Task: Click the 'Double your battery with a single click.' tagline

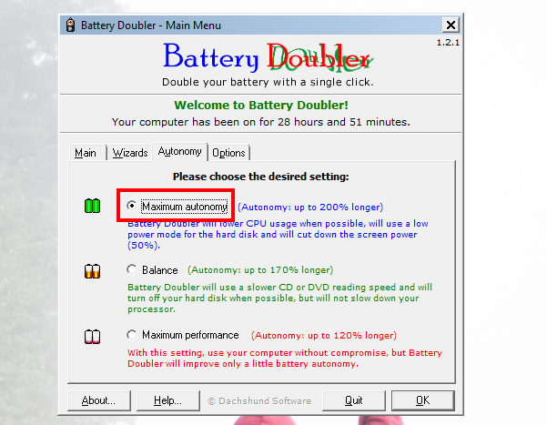Action: 268,82
